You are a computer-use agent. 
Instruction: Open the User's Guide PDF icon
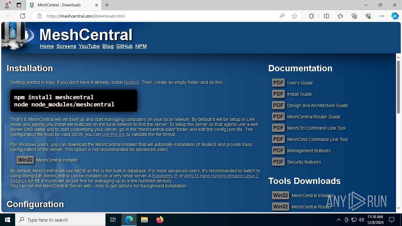pyautogui.click(x=278, y=83)
